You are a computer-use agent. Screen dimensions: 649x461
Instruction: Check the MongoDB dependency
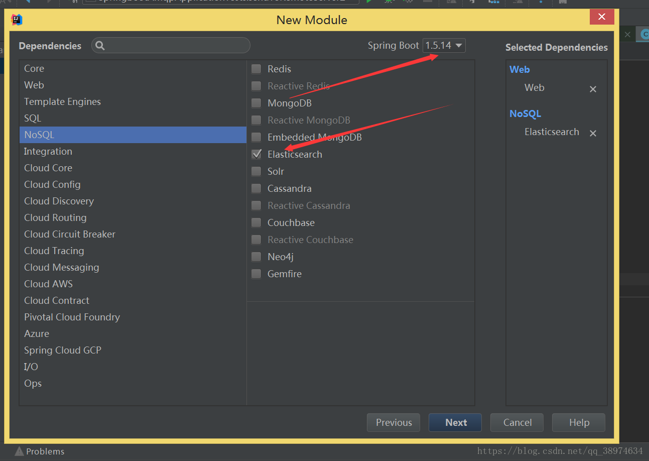click(x=256, y=103)
